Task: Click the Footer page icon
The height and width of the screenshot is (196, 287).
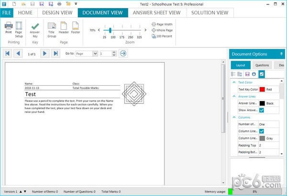Action: (76, 27)
